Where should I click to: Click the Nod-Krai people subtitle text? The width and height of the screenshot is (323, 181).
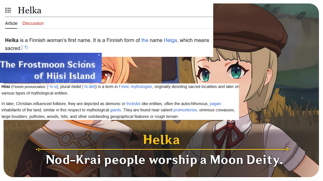point(164,160)
